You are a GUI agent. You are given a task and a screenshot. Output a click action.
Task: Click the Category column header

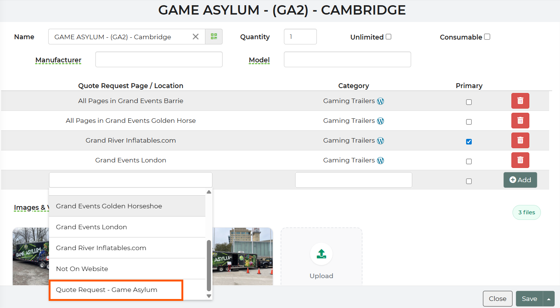(354, 85)
